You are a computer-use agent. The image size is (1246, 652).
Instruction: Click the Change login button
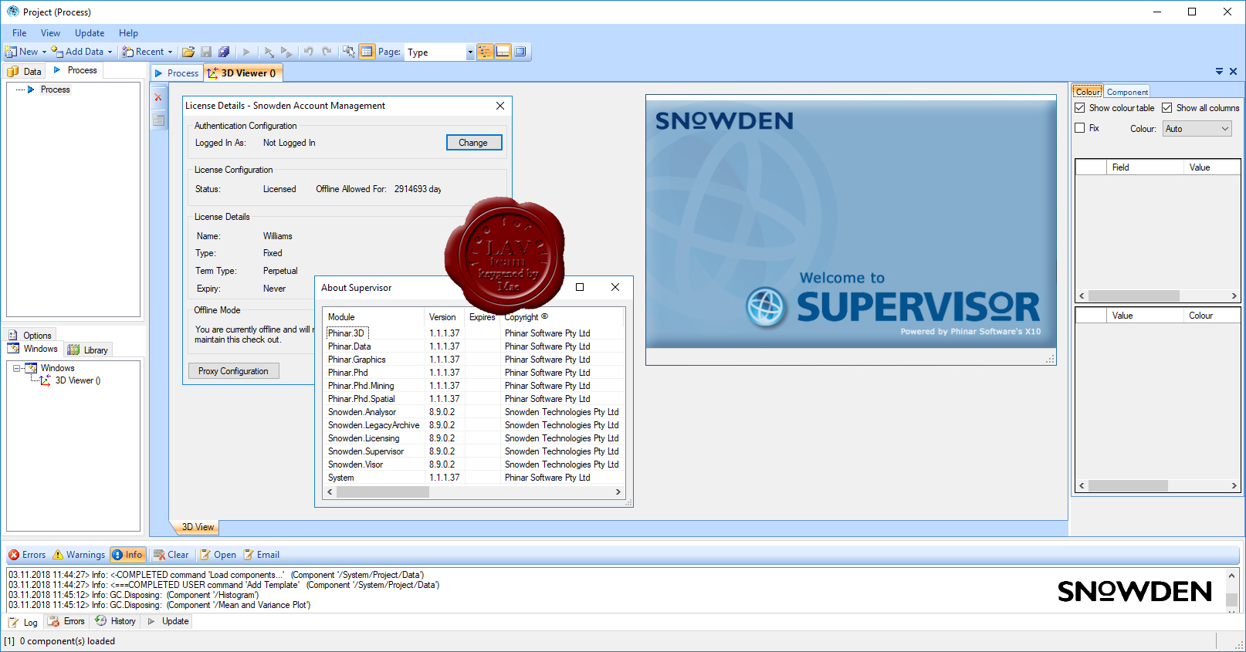coord(474,143)
